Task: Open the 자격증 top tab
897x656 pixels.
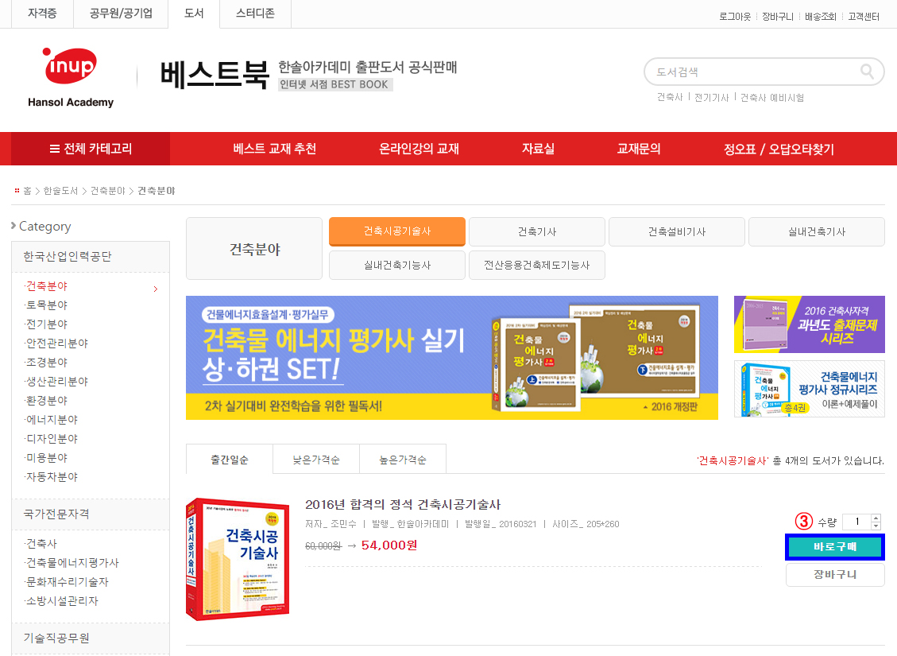Action: click(x=42, y=14)
